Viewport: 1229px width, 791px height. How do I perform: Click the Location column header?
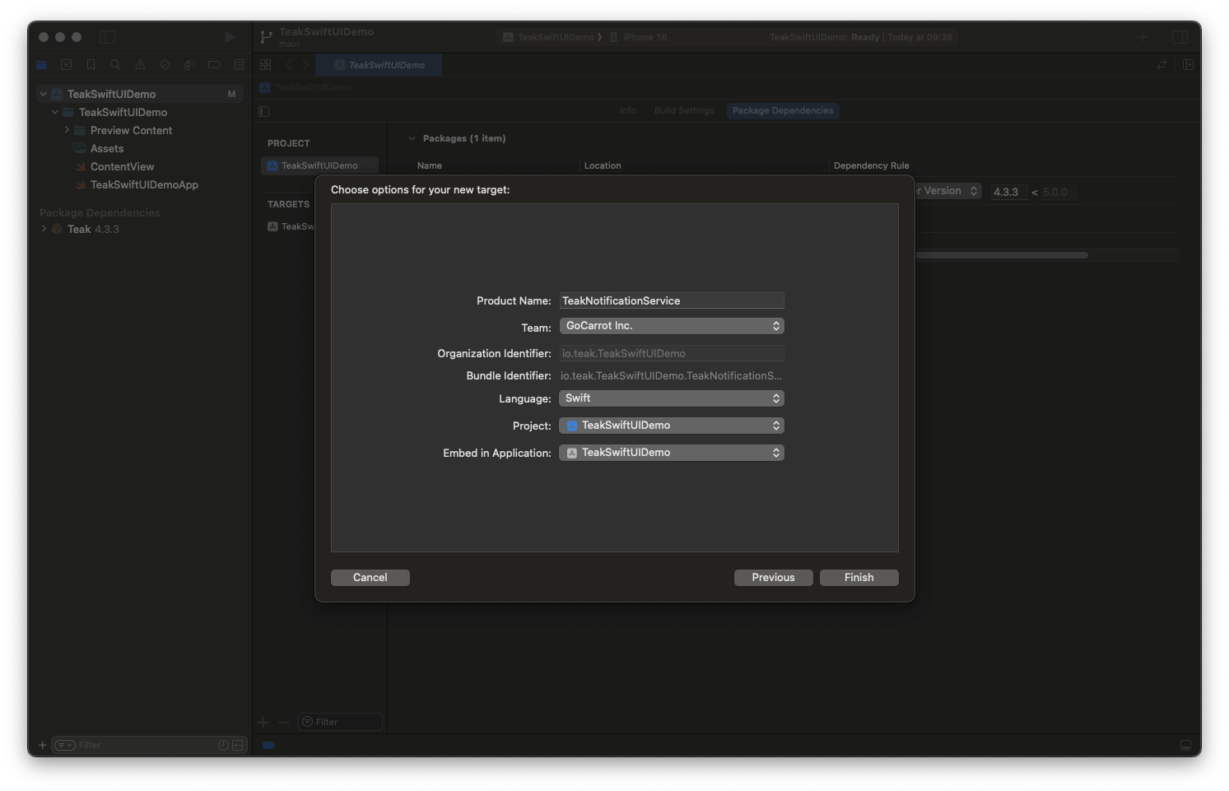603,165
